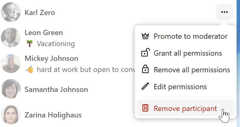This screenshot has height=127, width=240.
Task: Open Mickey Johnson's avatar
Action: point(11,64)
